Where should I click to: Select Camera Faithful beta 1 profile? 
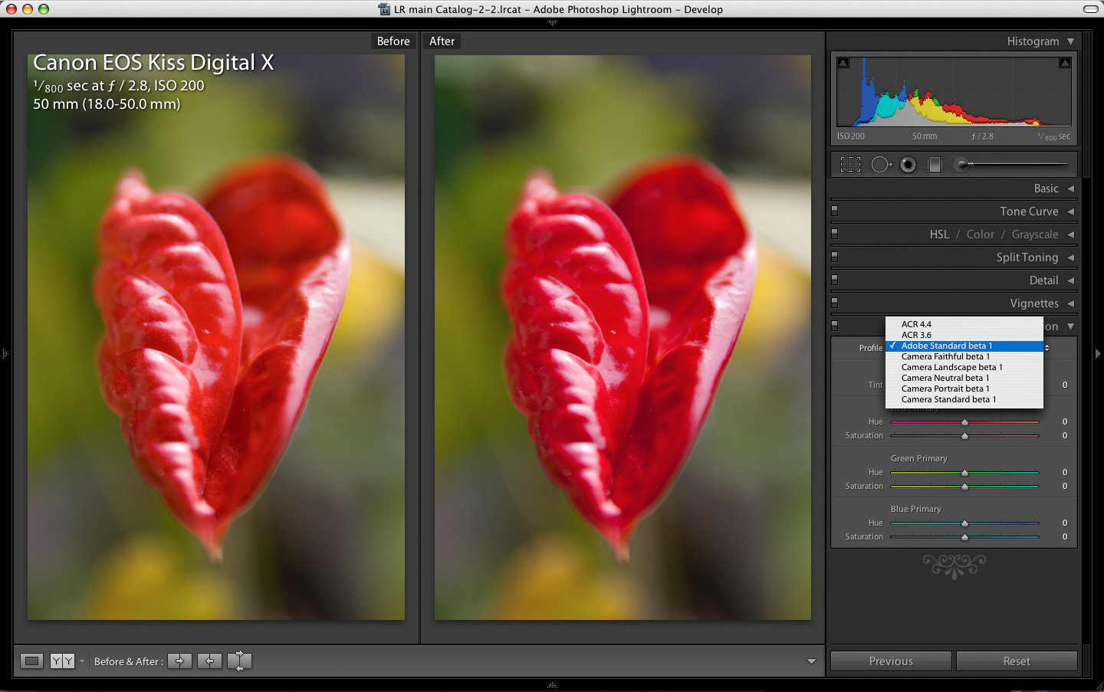964,356
